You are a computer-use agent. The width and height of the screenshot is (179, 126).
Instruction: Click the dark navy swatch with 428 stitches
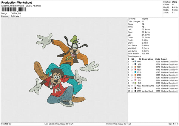[135, 64]
